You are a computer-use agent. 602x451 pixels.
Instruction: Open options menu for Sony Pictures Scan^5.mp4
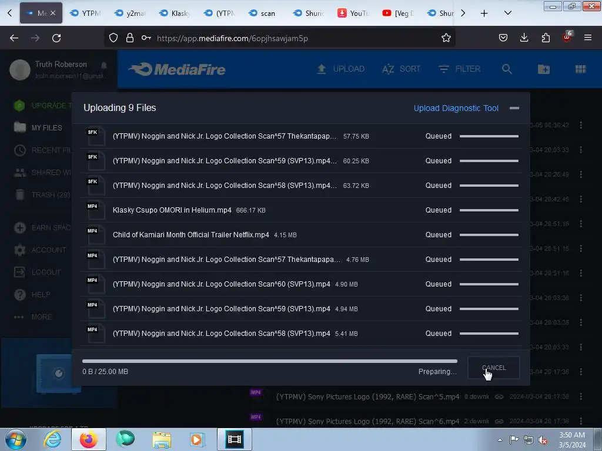[x=581, y=396]
